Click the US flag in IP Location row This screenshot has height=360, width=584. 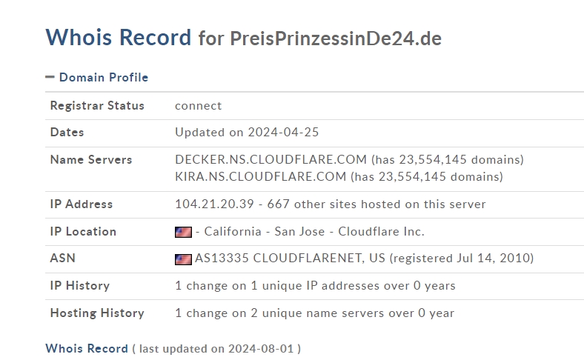tap(183, 232)
